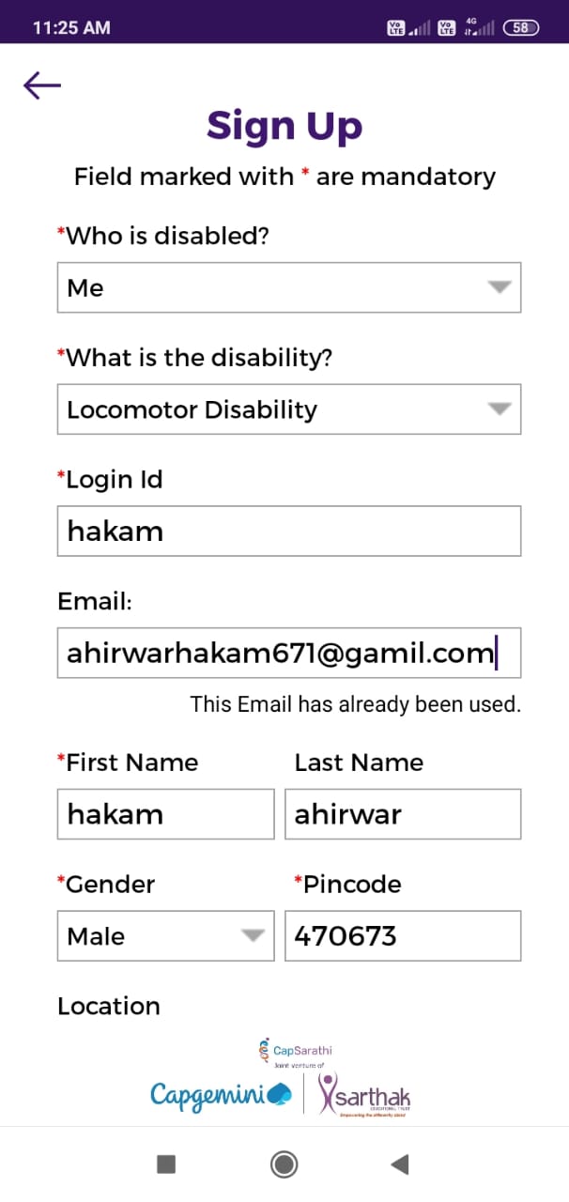This screenshot has height=1202, width=569.
Task: Tap the CapSarathi logo
Action: (x=295, y=1054)
